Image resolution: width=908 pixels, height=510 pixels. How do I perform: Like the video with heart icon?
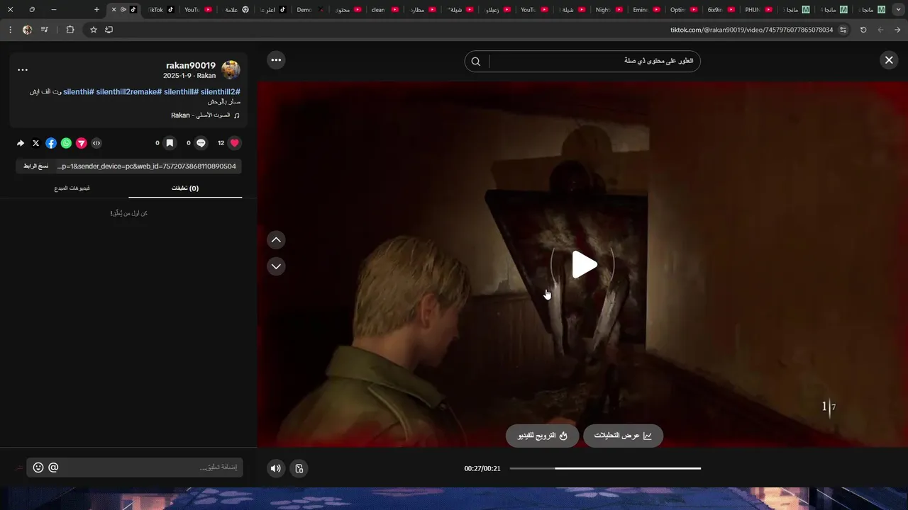235,143
